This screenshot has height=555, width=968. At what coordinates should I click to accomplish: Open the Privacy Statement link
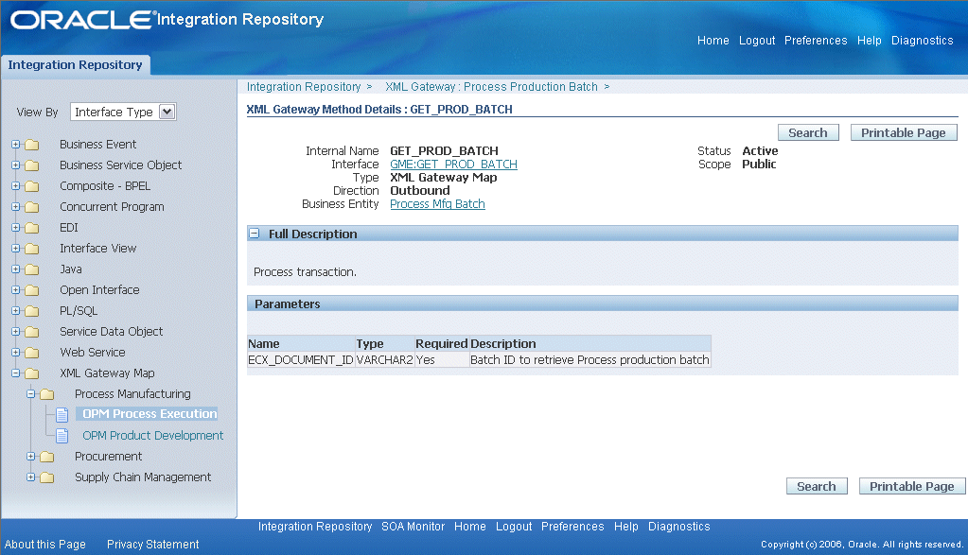(153, 545)
